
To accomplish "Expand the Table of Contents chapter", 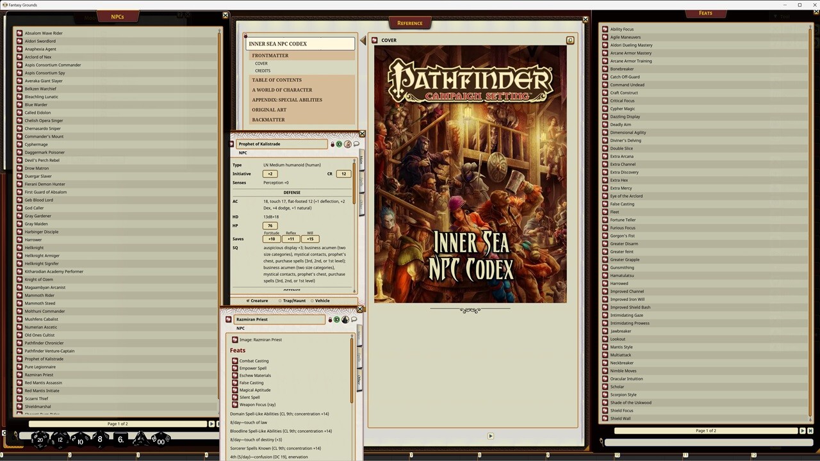I will [277, 80].
